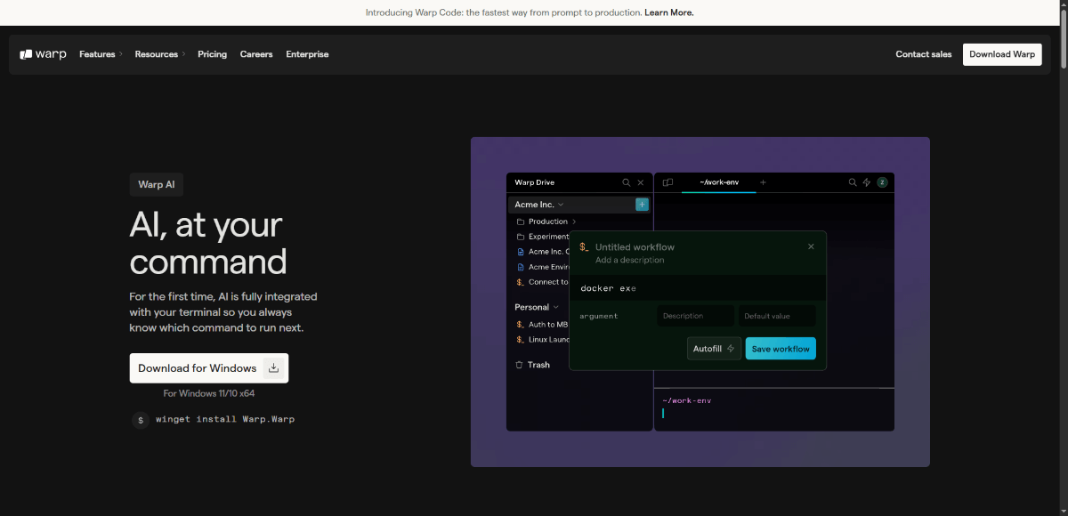
Task: Click the plus icon to add new terminal tab
Action: pyautogui.click(x=763, y=182)
